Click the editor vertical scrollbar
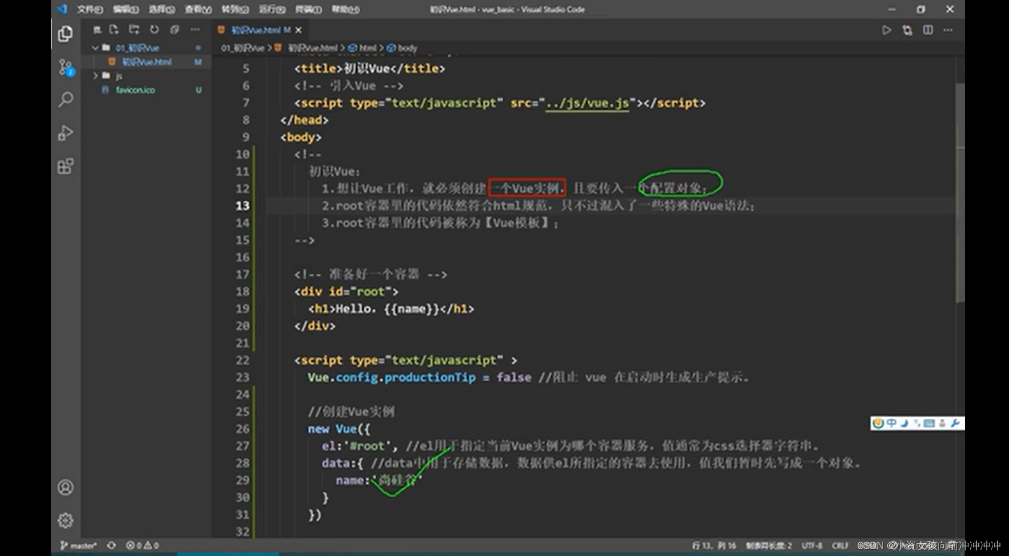 [960, 193]
